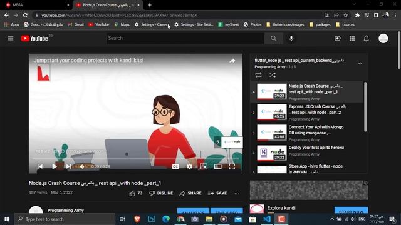This screenshot has height=225, width=401.
Task: Open the YouTube hamburger guide menu
Action: point(11,38)
